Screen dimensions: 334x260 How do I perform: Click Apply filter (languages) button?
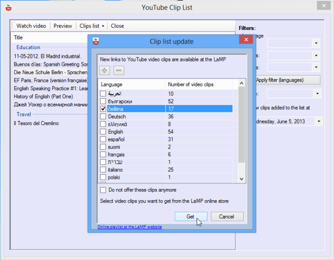click(x=288, y=80)
